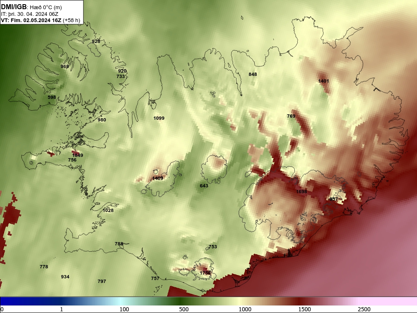
Task: Click the initial time line 'IT: þri. 30. 04. 2024 06Z'
Action: click(x=30, y=14)
